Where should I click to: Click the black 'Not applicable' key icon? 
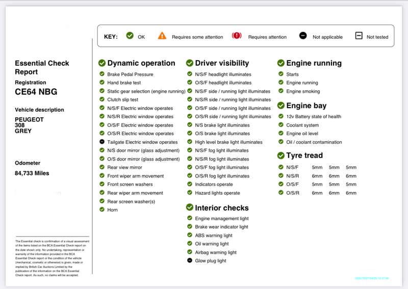[303, 36]
